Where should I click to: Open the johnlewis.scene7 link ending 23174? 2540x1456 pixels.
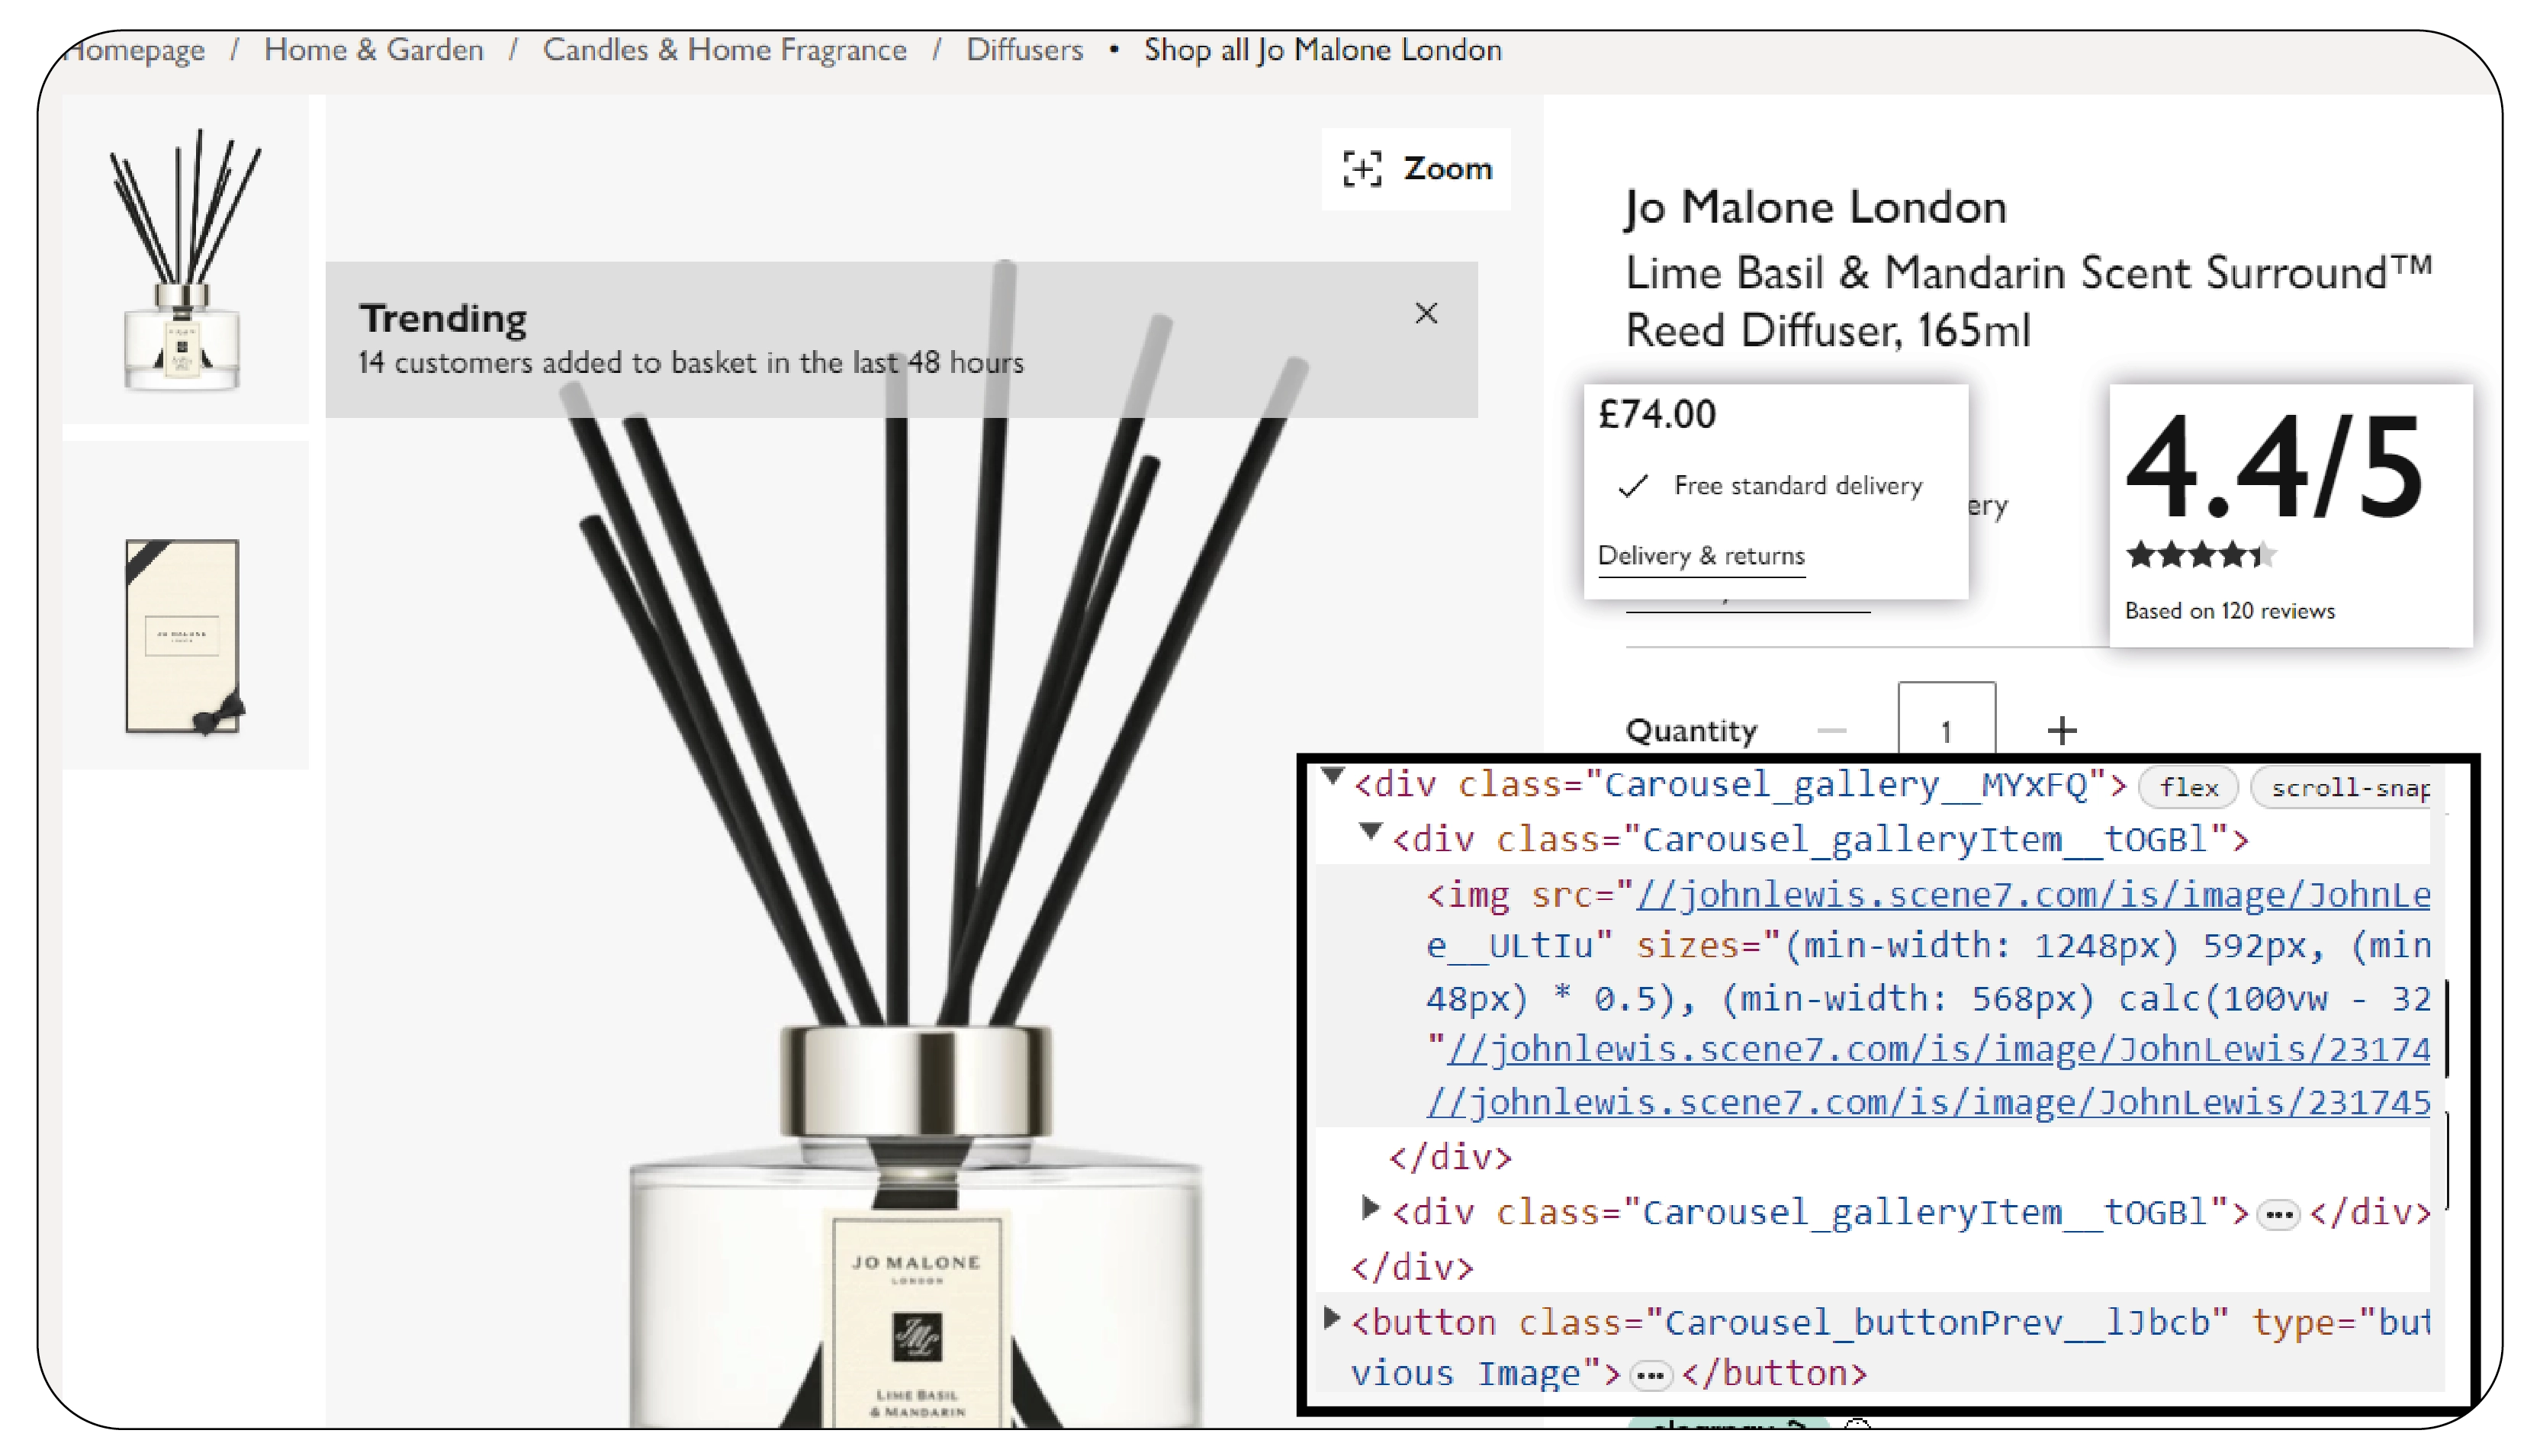pos(1938,1049)
